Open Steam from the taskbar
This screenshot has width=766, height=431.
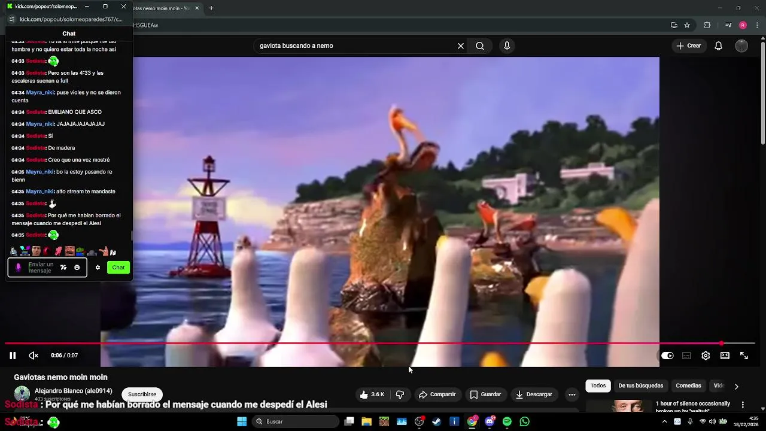pos(436,421)
